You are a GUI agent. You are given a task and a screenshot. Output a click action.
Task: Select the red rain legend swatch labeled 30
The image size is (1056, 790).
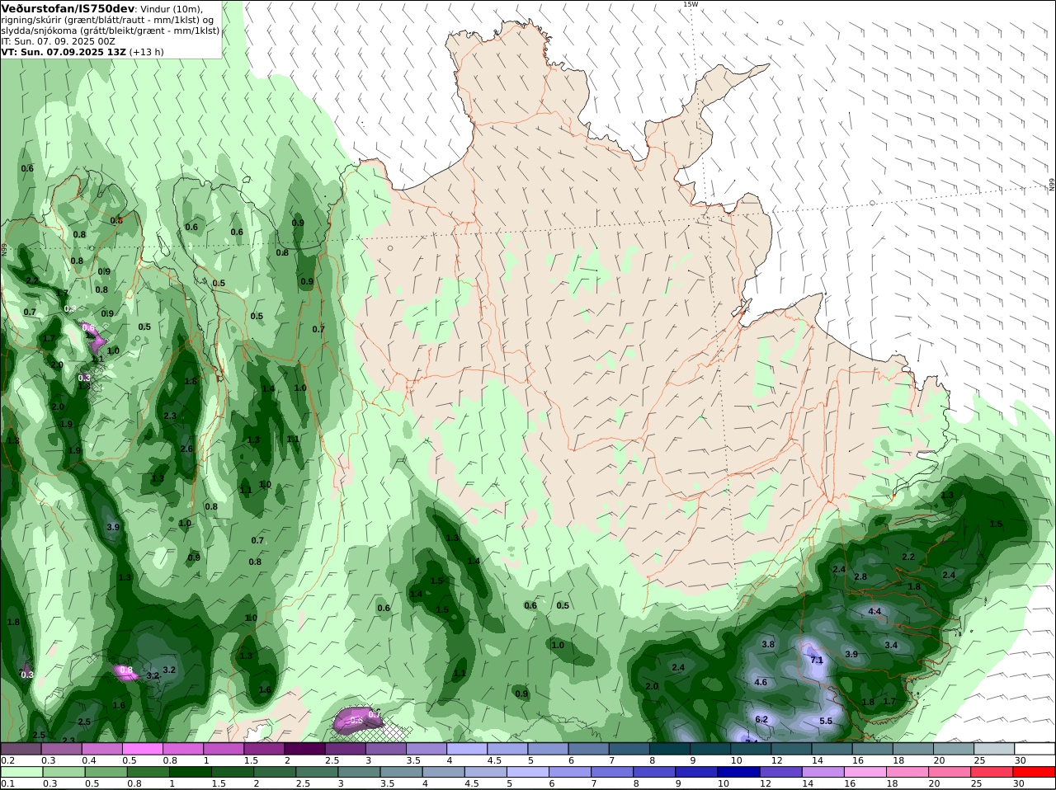tap(1034, 772)
